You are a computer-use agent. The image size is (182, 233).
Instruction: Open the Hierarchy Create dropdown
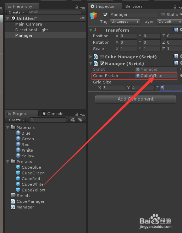(x=16, y=12)
